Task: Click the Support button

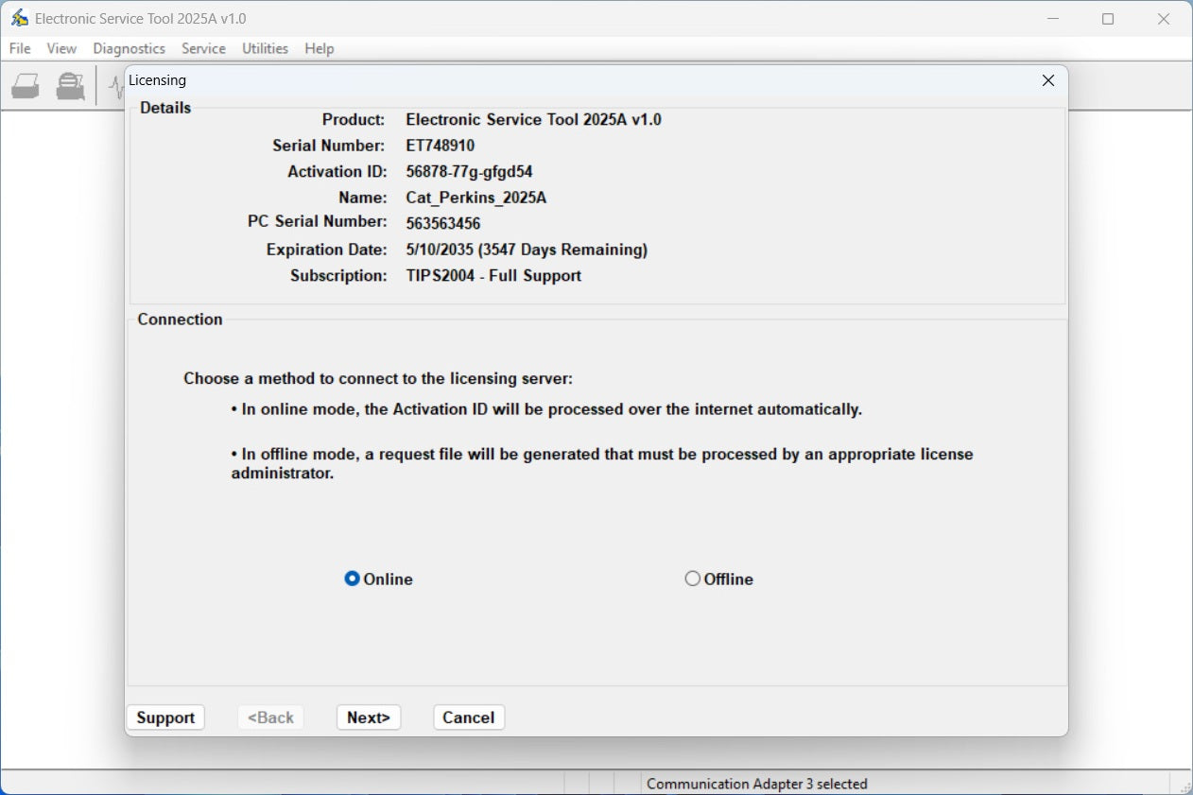Action: click(x=165, y=717)
